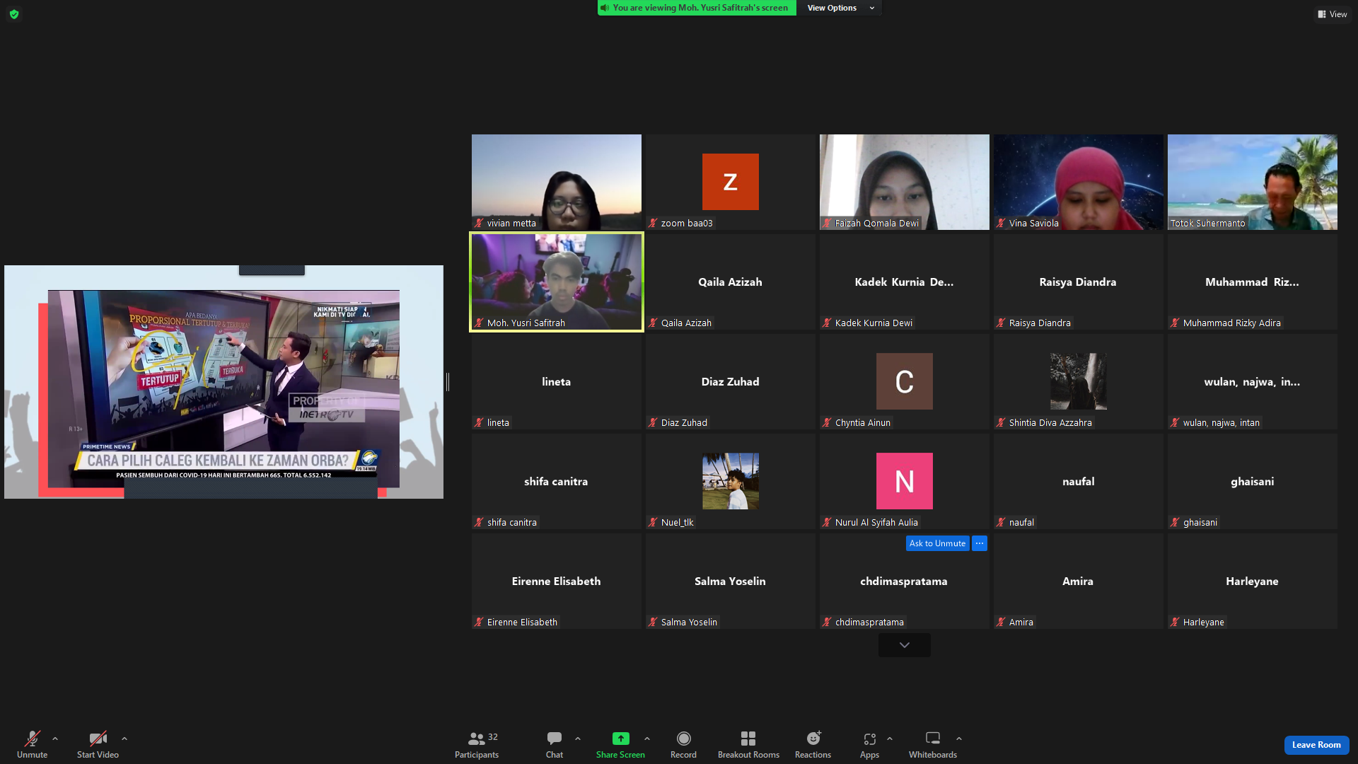Select vivian metta's video tile
1358x764 pixels.
pos(557,182)
